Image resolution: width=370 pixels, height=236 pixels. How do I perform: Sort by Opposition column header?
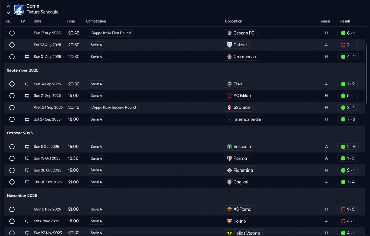[234, 21]
